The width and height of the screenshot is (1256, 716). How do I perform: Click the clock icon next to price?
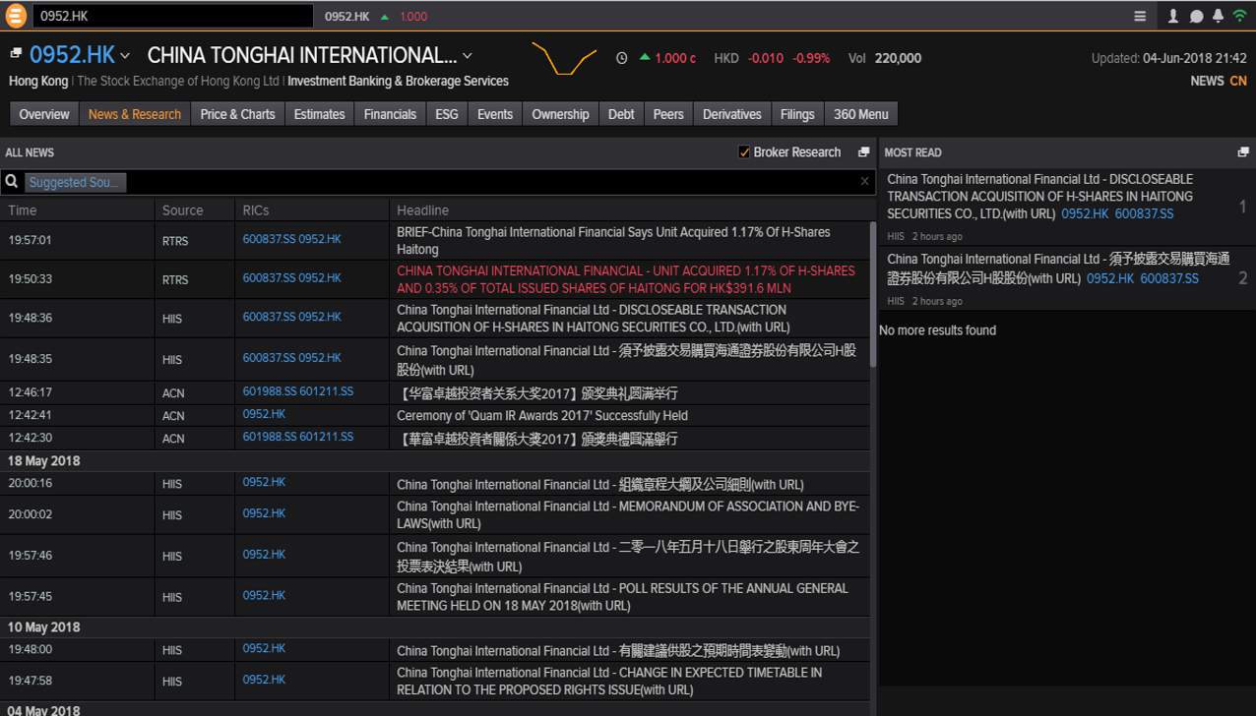(x=622, y=58)
